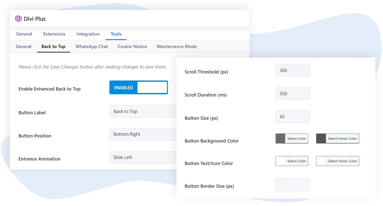
Task: Select the Back to Top sub-tab
Action: tap(53, 46)
